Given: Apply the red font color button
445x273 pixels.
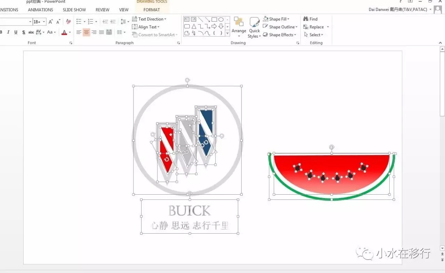Looking at the screenshot, I should 64,32.
